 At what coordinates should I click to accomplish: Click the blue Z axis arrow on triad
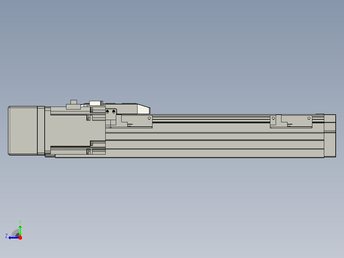[x=13, y=238]
